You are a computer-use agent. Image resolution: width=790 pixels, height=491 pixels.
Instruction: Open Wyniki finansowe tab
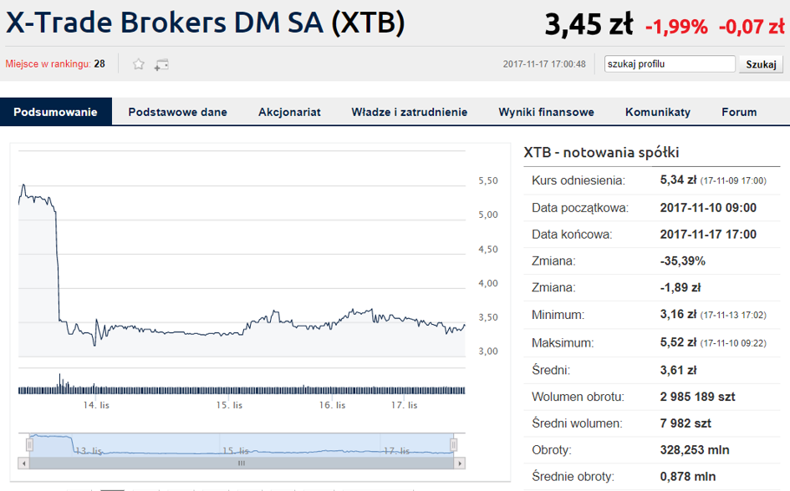tap(546, 112)
